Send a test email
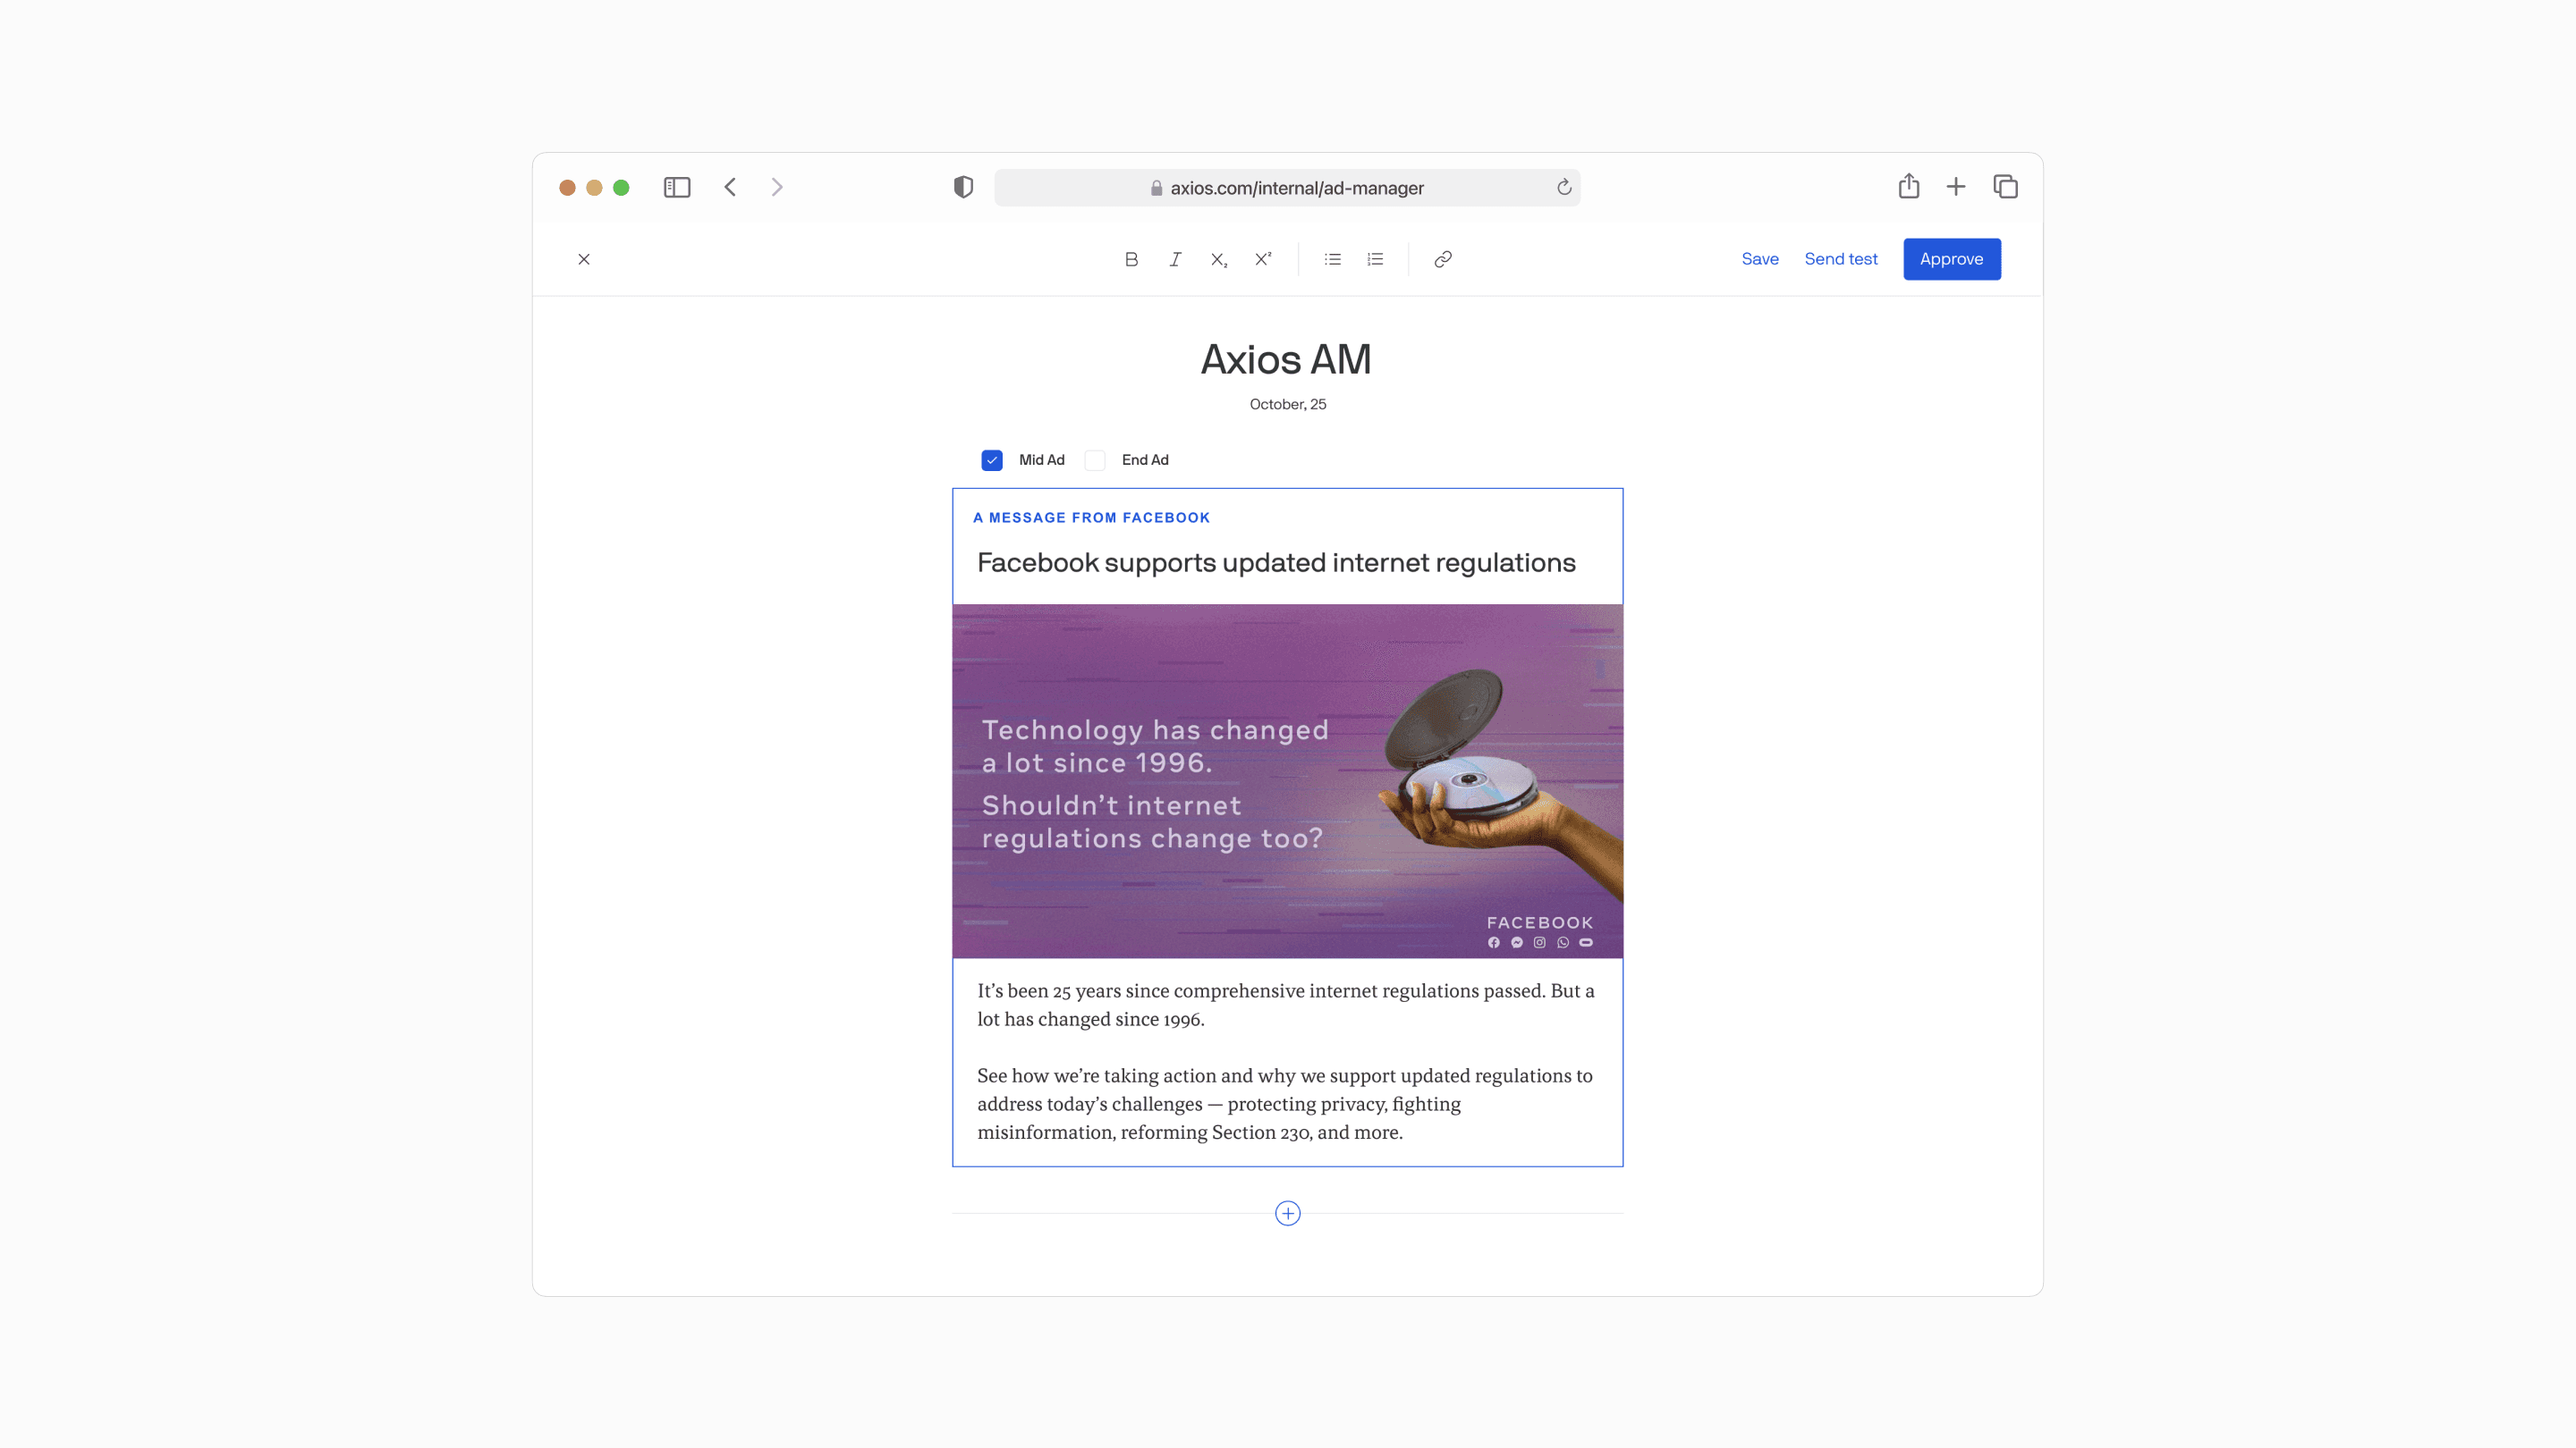Screen dimensions: 2576x1448 click(x=1840, y=259)
